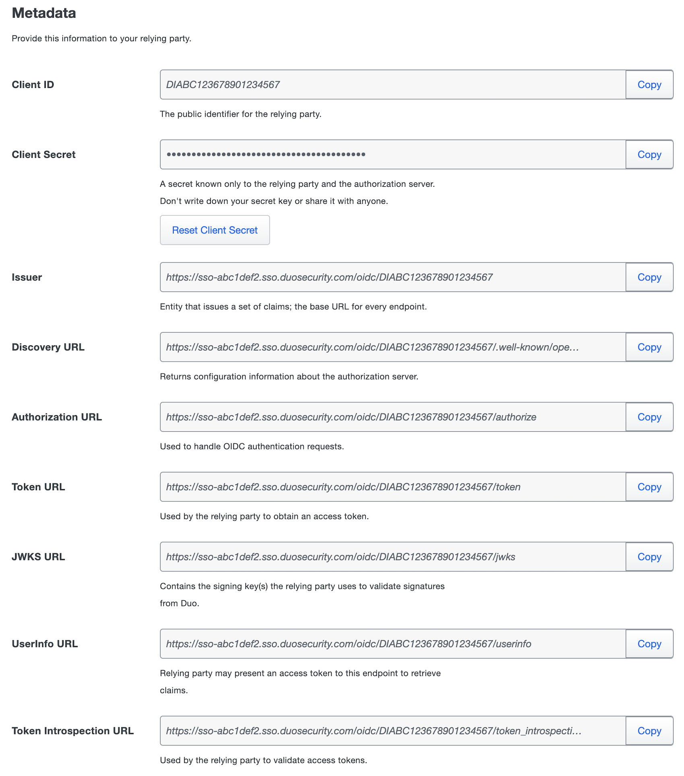Click the masked Client Secret field
This screenshot has height=776, width=684.
pyautogui.click(x=392, y=154)
